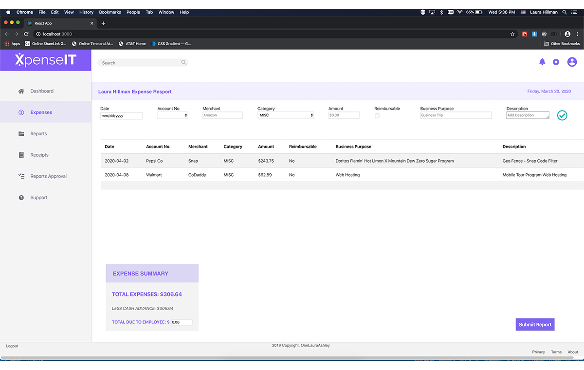This screenshot has width=584, height=370.
Task: Click the Receipts sidebar icon
Action: click(21, 155)
